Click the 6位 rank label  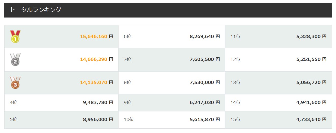127,37
